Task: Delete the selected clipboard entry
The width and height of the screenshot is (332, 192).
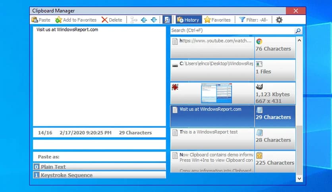Action: 112,20
